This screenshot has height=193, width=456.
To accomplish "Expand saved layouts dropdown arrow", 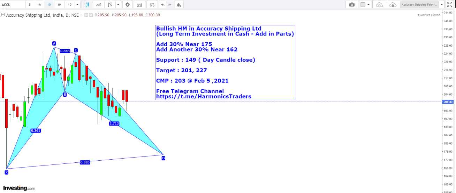I will click(442, 5).
